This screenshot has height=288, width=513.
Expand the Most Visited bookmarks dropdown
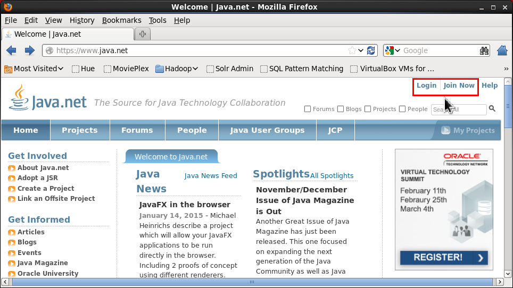coord(34,69)
